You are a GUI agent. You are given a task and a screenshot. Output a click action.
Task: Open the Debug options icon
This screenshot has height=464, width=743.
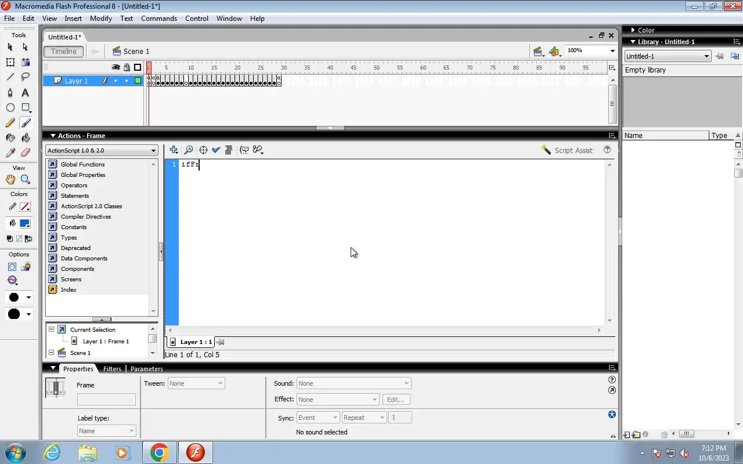point(258,150)
